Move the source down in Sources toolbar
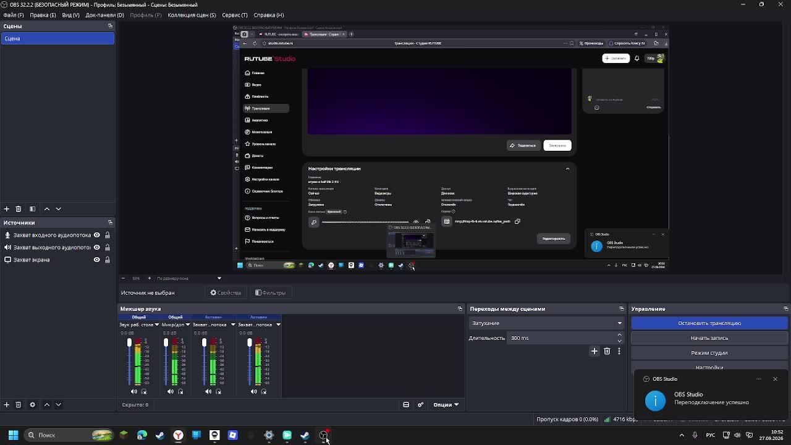 coord(58,405)
